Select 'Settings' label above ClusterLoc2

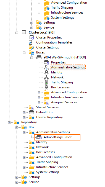(x=49, y=22)
